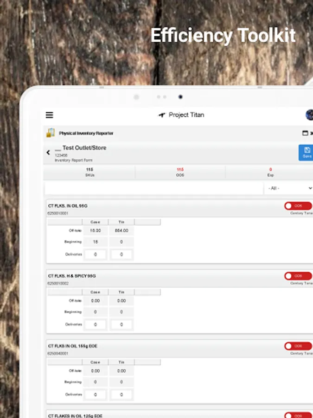Toggle OOS for CT FLKS. IN OIL 95G

point(298,206)
